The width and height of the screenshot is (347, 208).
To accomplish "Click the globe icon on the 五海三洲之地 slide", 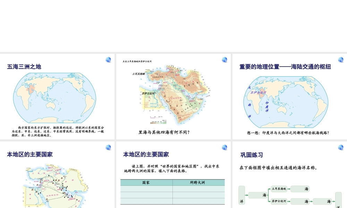I will [108, 60].
